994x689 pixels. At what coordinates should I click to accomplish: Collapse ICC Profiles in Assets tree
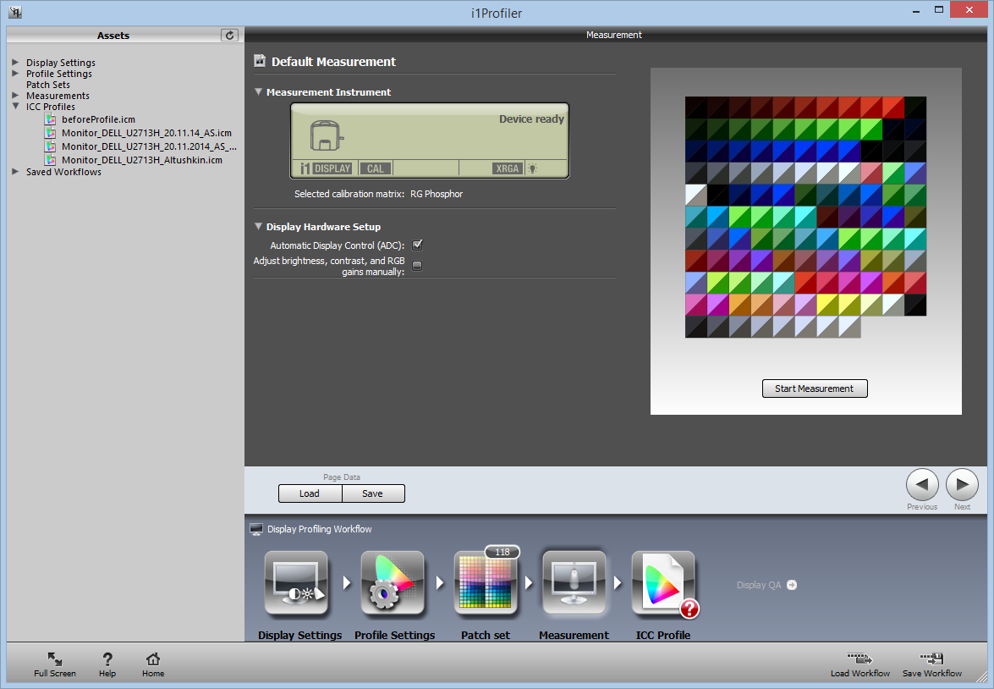click(15, 106)
